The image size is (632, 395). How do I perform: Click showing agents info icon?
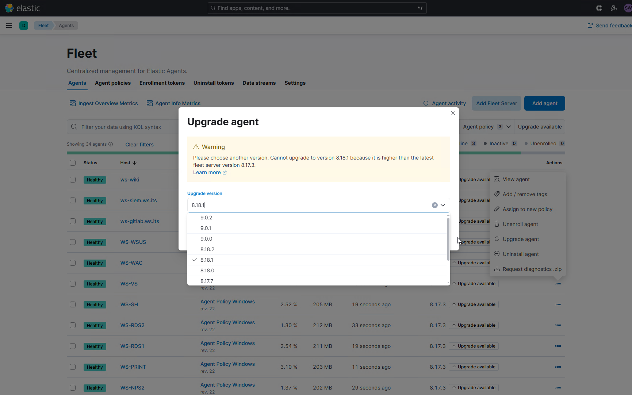[x=111, y=144]
